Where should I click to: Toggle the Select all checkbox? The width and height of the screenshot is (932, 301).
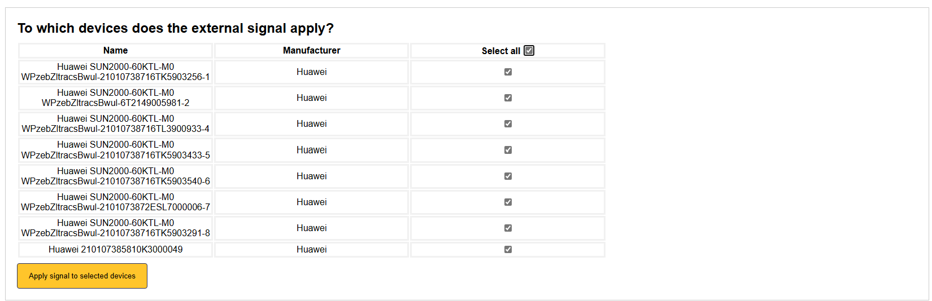point(529,51)
